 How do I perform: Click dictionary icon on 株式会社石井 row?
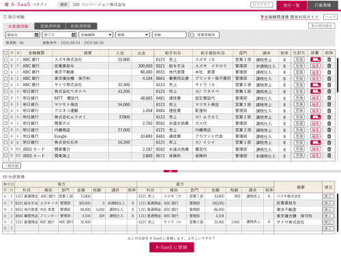pyautogui.click(x=316, y=143)
